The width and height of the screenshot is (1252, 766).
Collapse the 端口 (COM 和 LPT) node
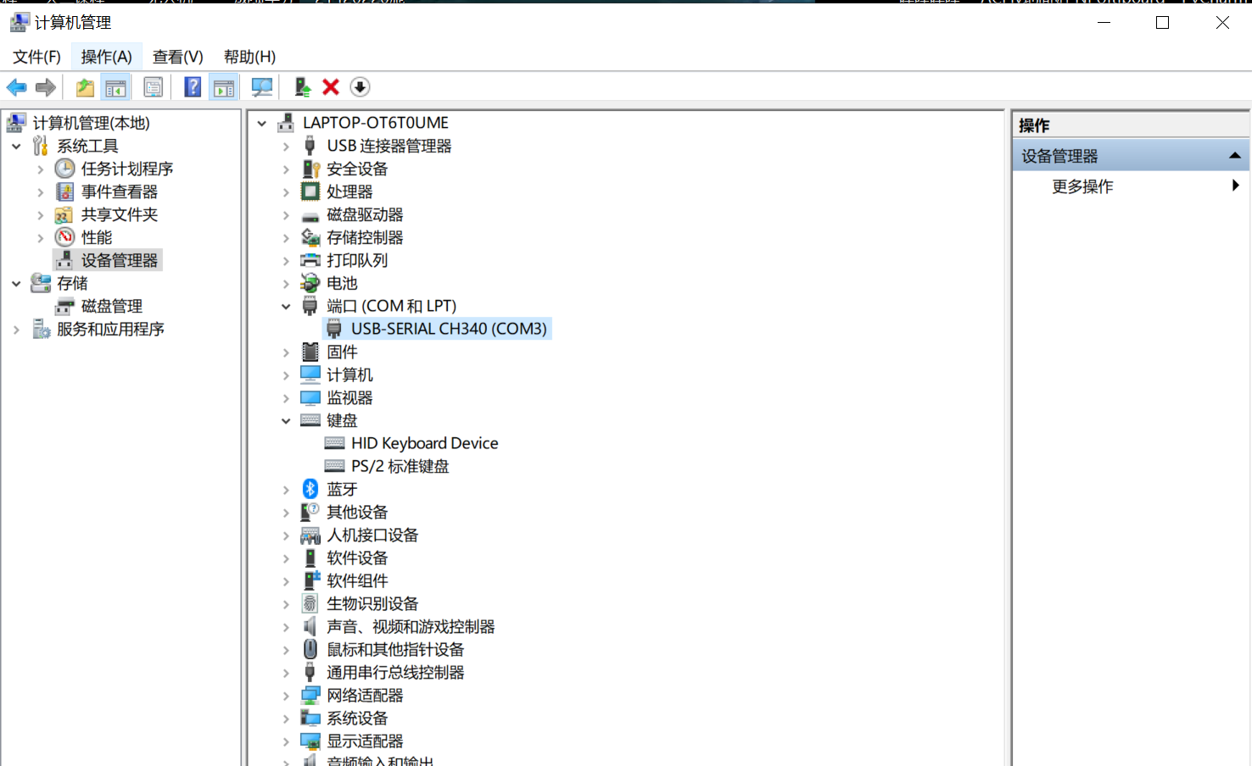286,307
